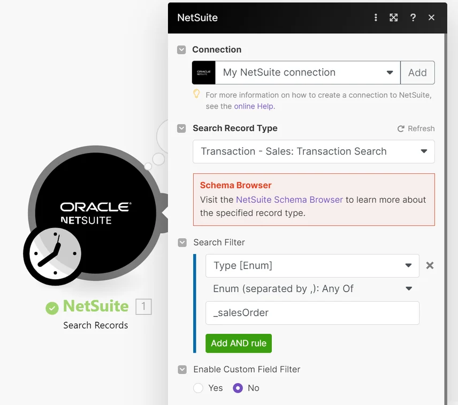Open the My NetSuite connection dropdown
Screen dimensions: 458x405
(308, 72)
